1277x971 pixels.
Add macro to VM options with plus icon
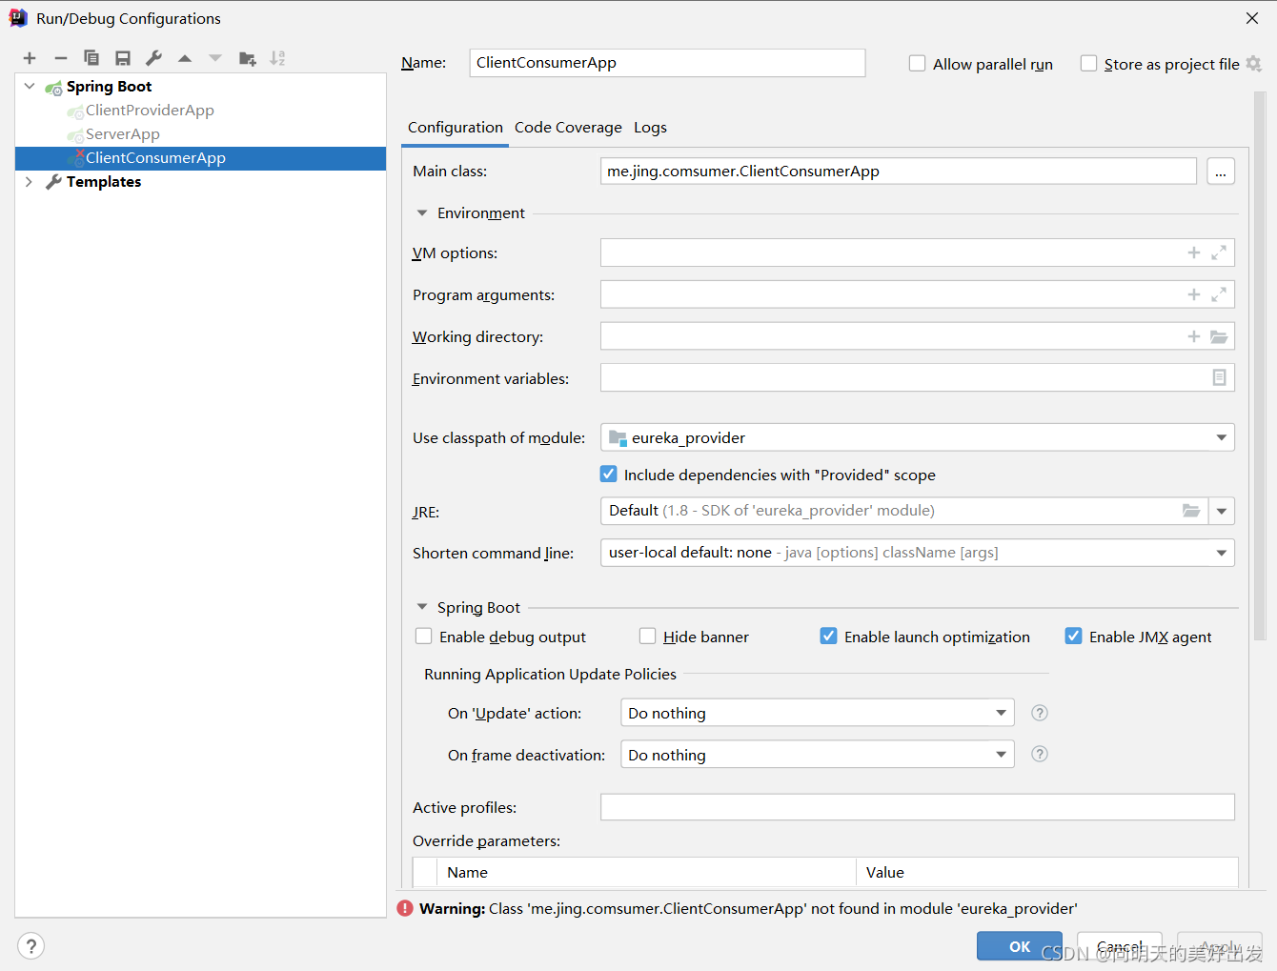tap(1194, 253)
